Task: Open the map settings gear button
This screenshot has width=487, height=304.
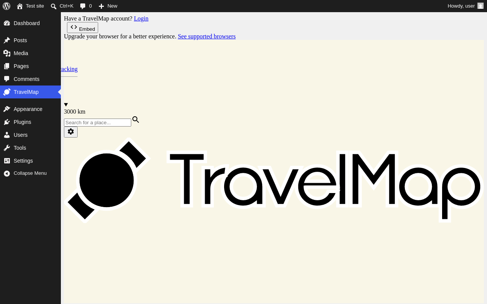Action: click(71, 132)
